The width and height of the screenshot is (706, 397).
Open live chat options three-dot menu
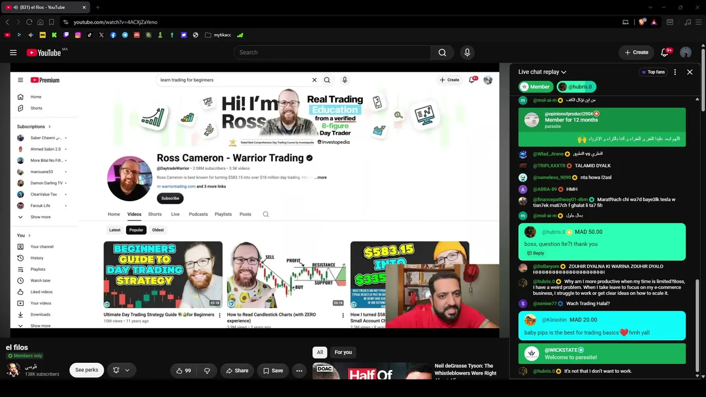675,72
